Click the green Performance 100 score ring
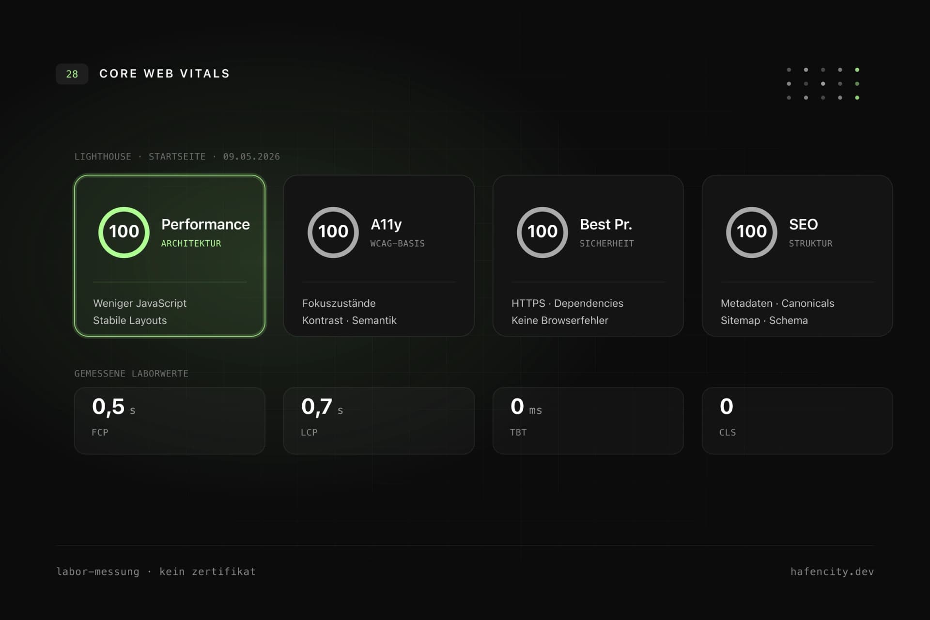Viewport: 930px width, 620px height. (x=124, y=232)
